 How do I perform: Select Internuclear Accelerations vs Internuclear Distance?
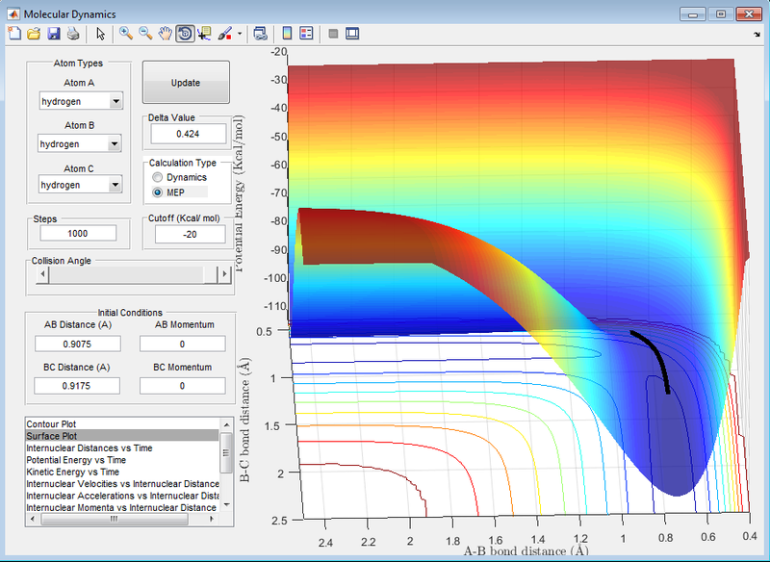coord(122,496)
